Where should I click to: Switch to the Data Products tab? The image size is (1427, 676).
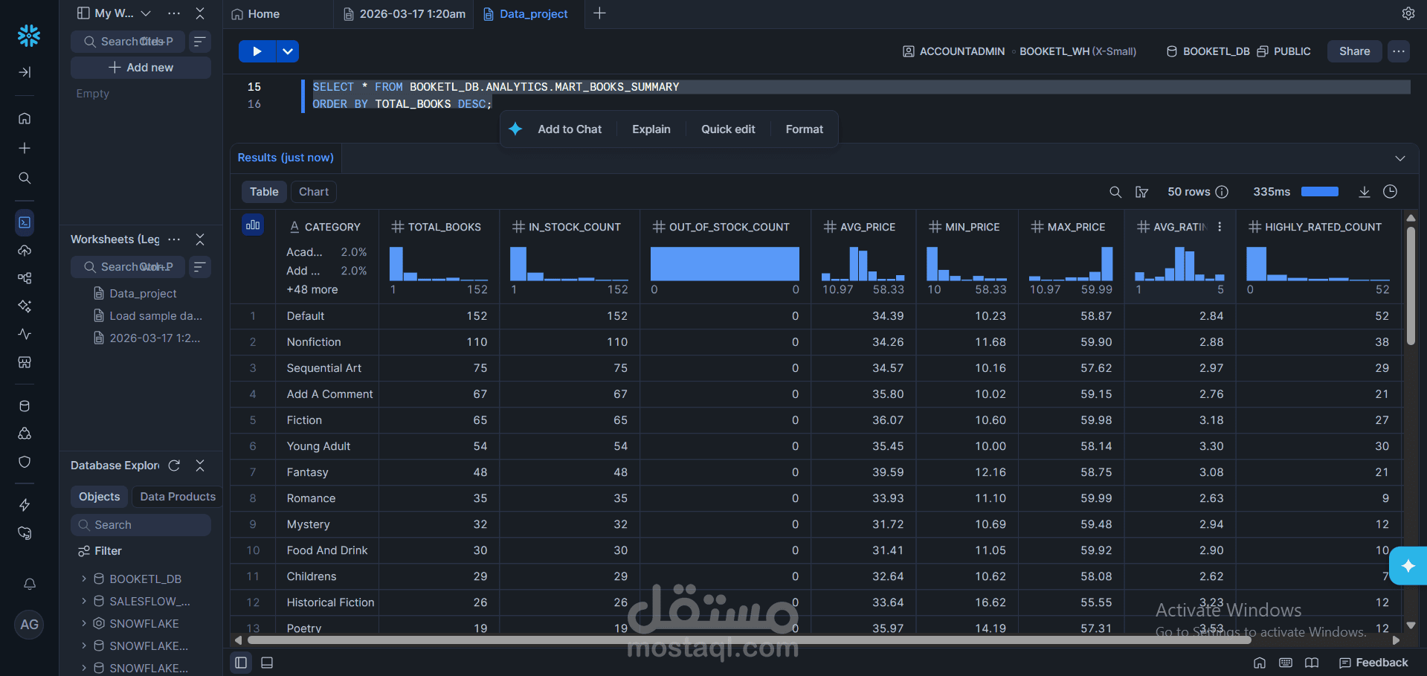point(176,496)
